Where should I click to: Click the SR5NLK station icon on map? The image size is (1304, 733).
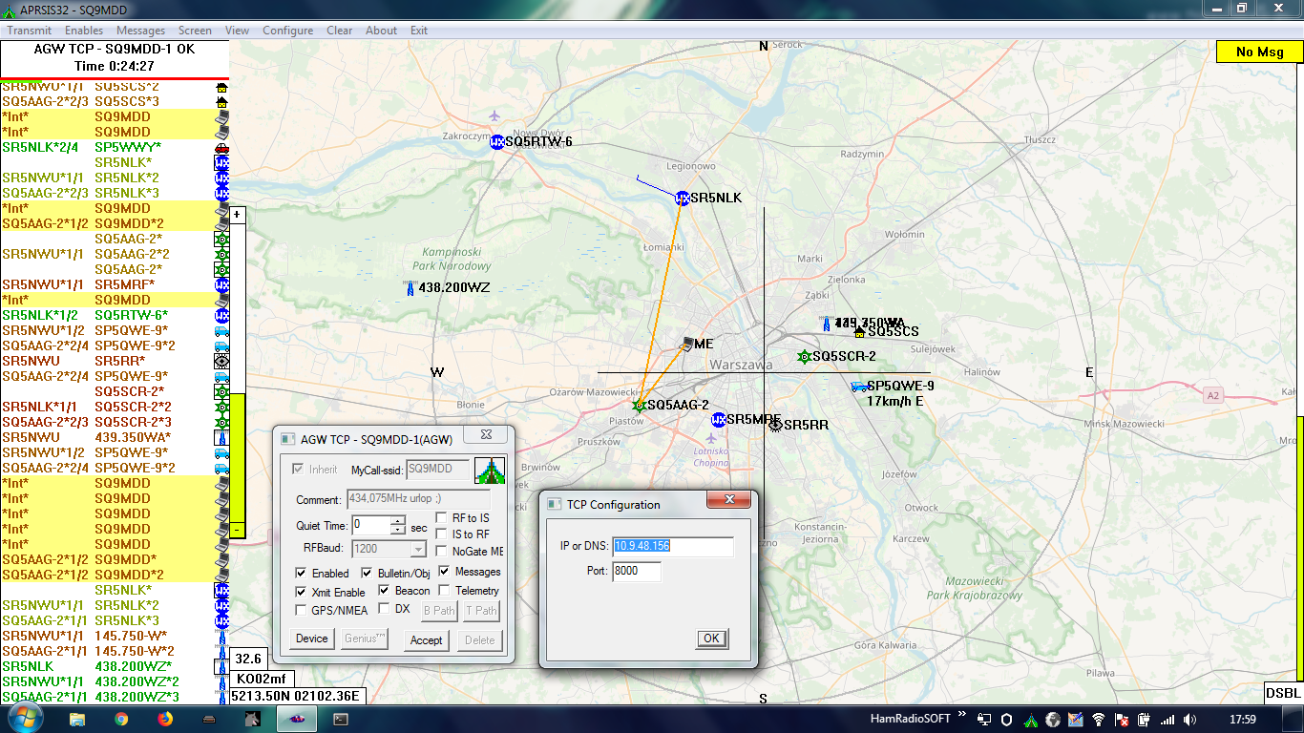[x=682, y=199]
